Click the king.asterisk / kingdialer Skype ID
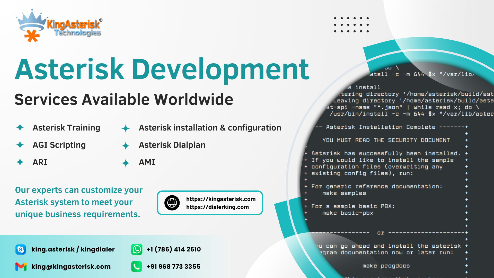This screenshot has height=278, width=494. tap(73, 249)
